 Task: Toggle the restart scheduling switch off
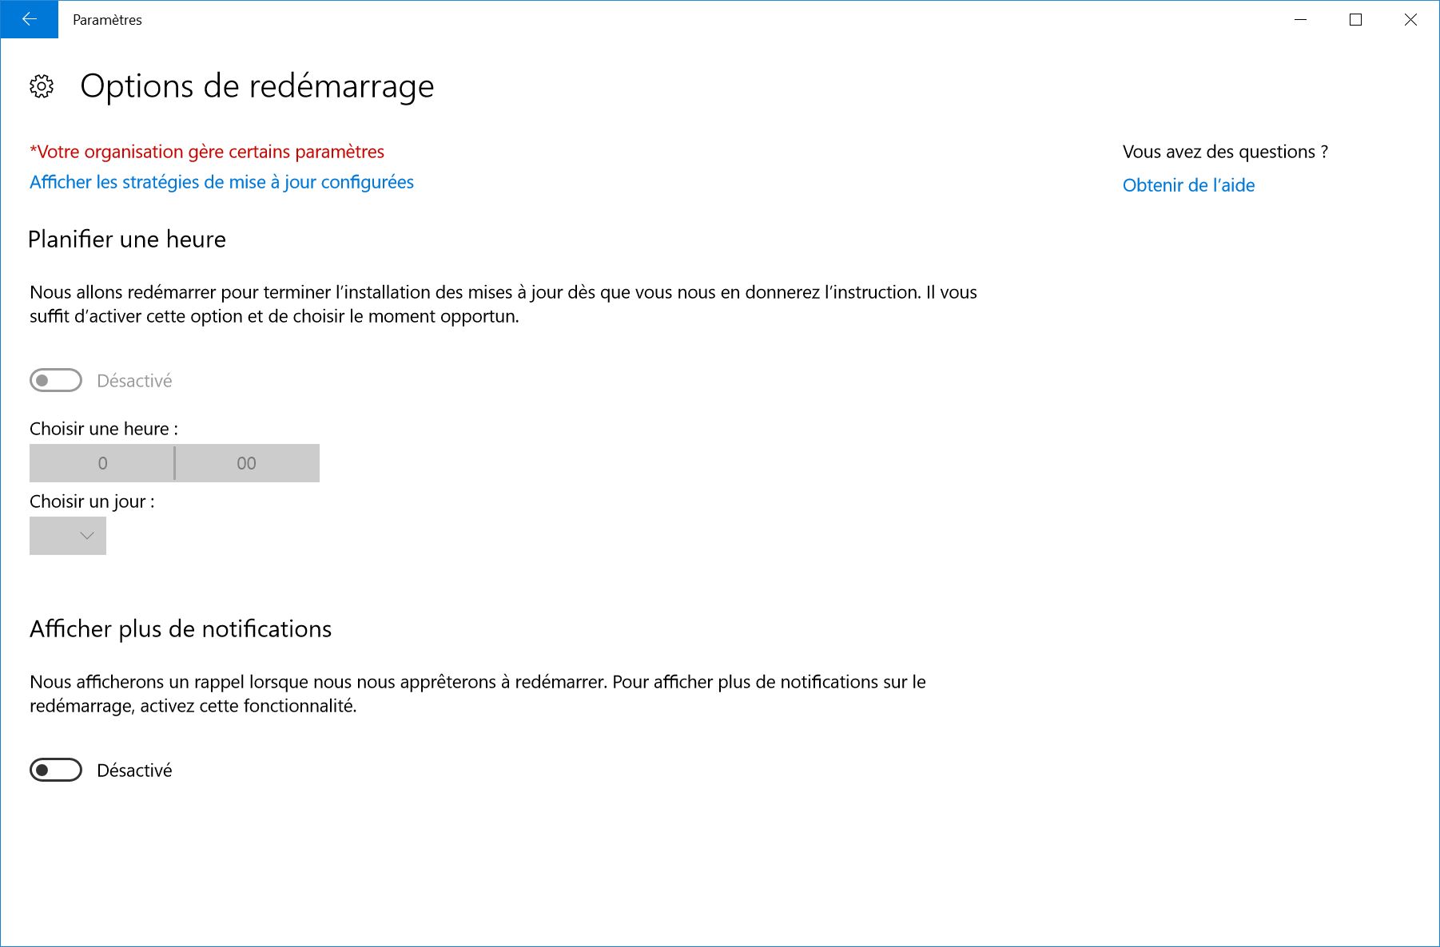click(x=54, y=380)
